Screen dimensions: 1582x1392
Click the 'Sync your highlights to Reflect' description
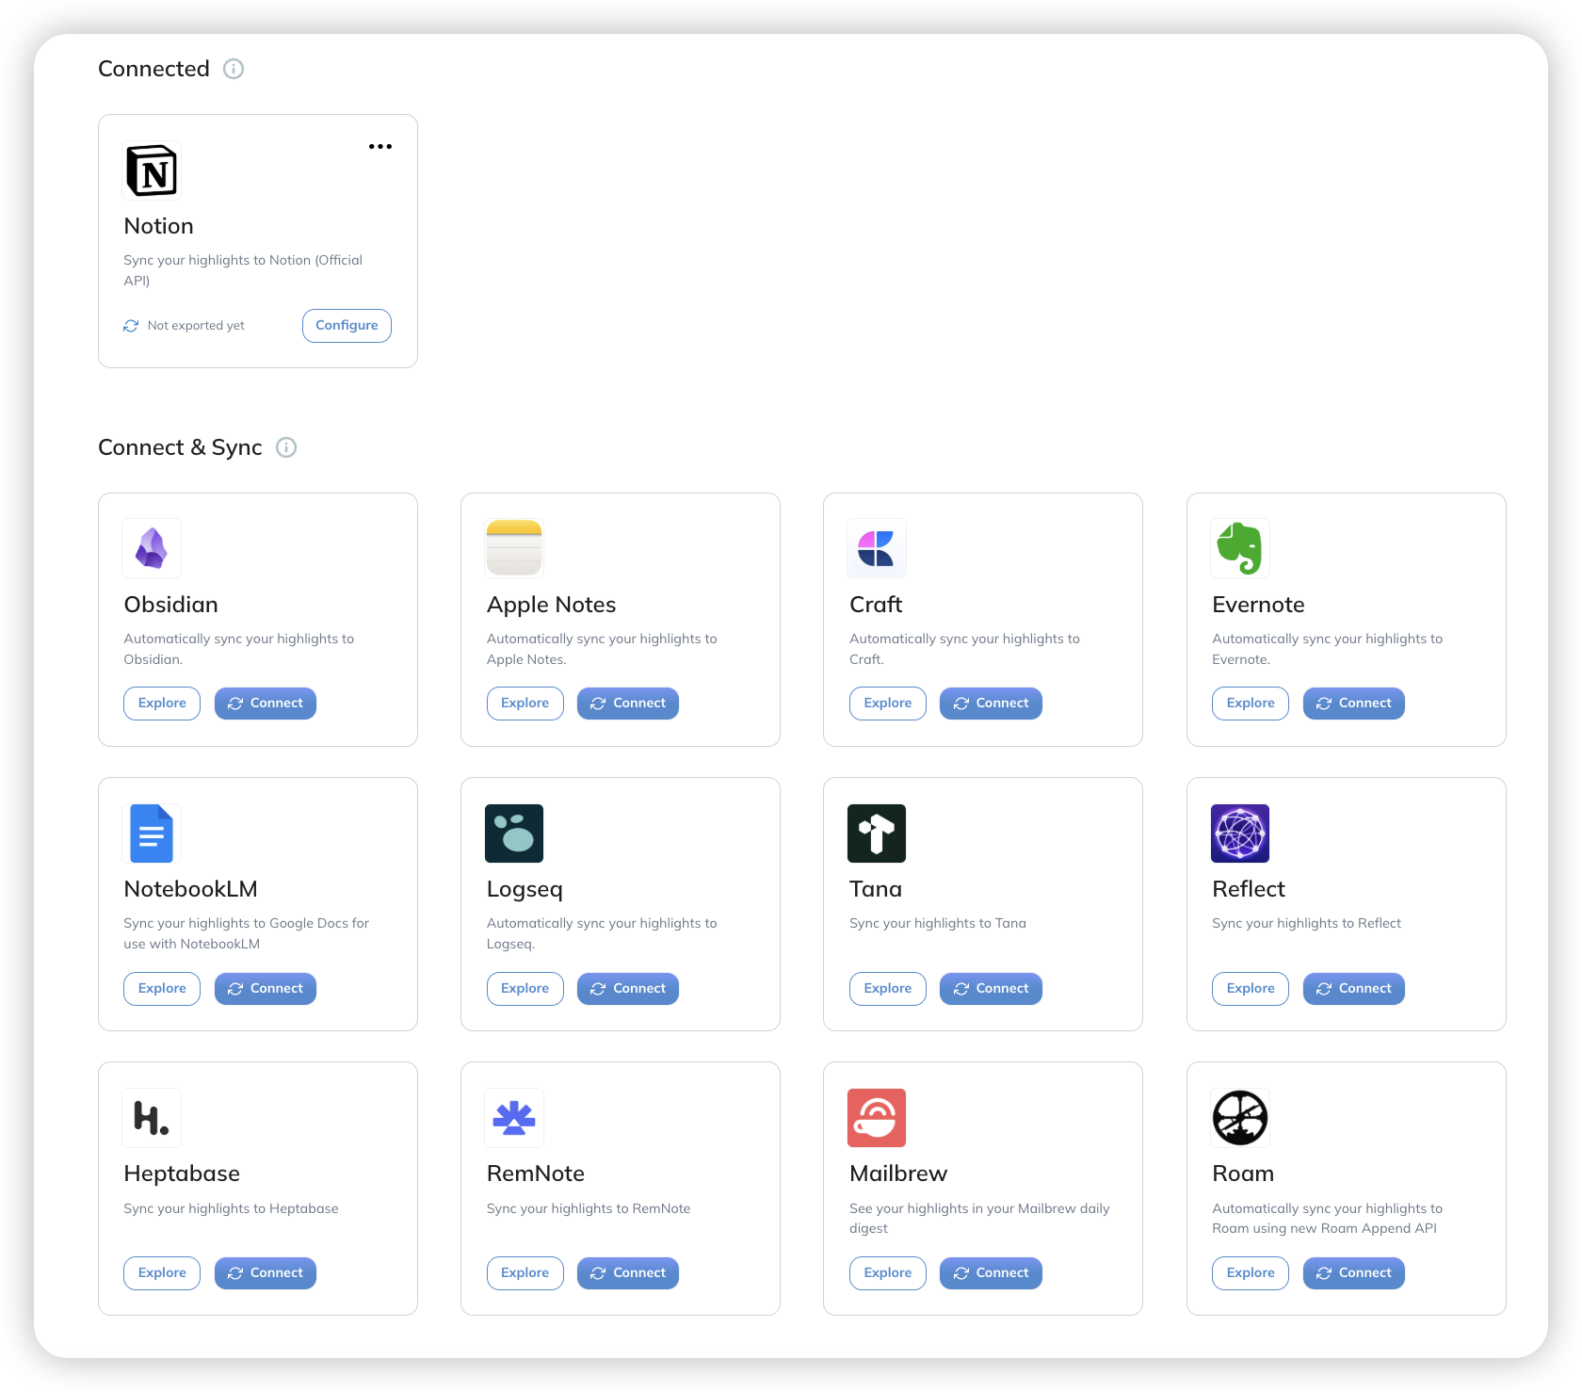pos(1306,924)
